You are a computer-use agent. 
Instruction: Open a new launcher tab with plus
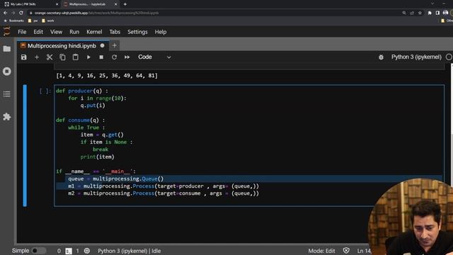click(x=115, y=45)
